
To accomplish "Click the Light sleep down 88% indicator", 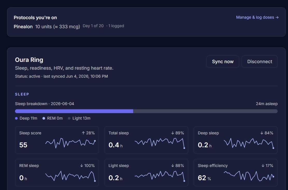I will point(177,166).
